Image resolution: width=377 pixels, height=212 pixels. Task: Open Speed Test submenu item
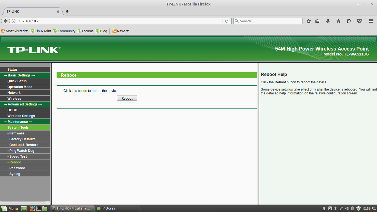25,157
